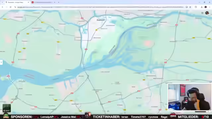Open the screen cast icon in address bar
The height and width of the screenshot is (119, 212).
point(186,7)
